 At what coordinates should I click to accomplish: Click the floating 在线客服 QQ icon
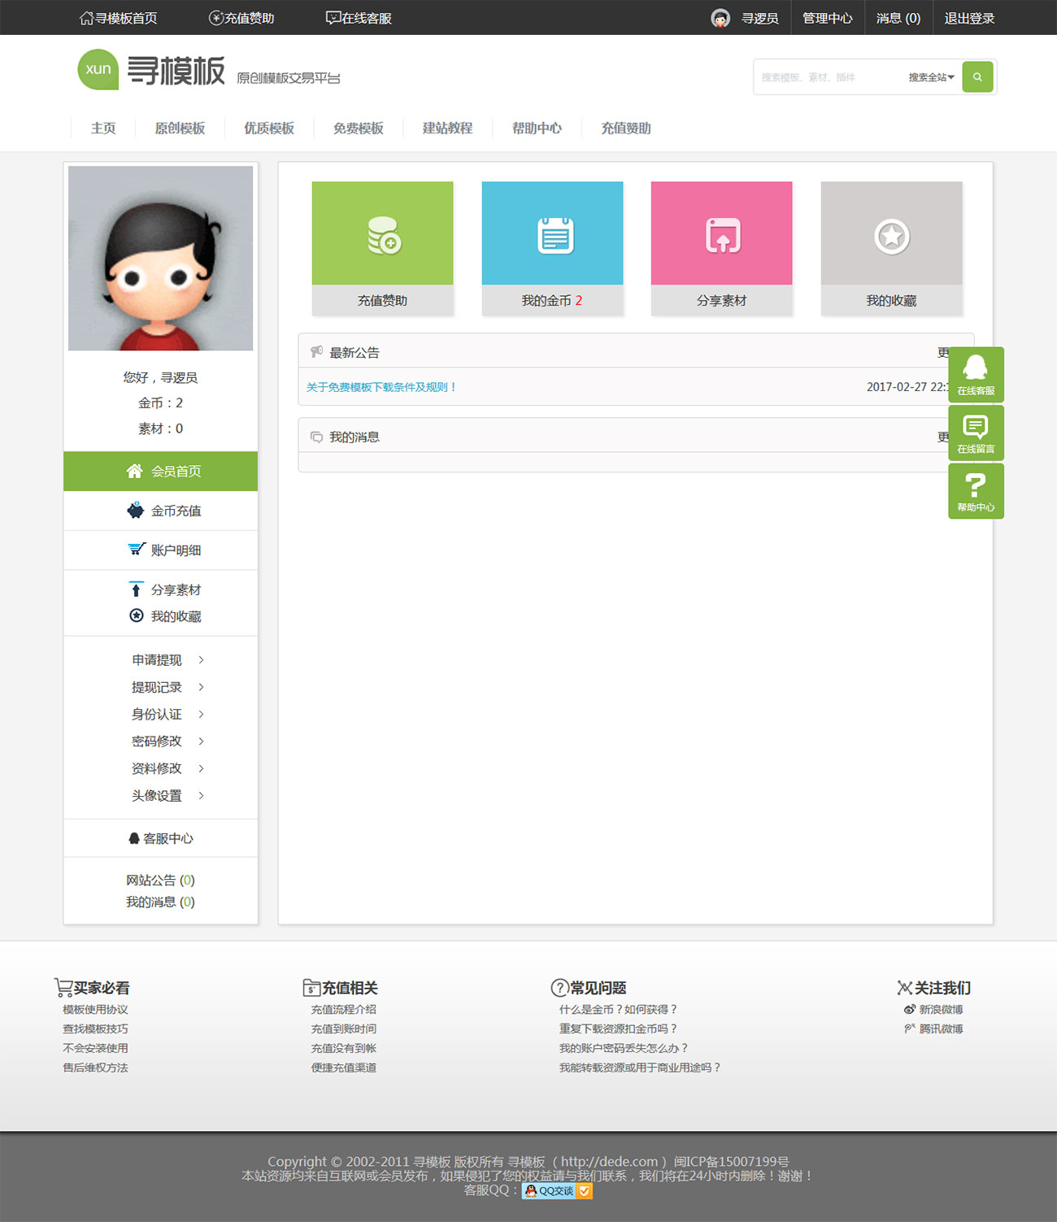click(976, 374)
